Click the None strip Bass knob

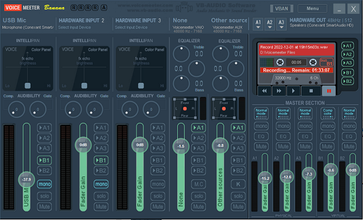click(x=181, y=84)
